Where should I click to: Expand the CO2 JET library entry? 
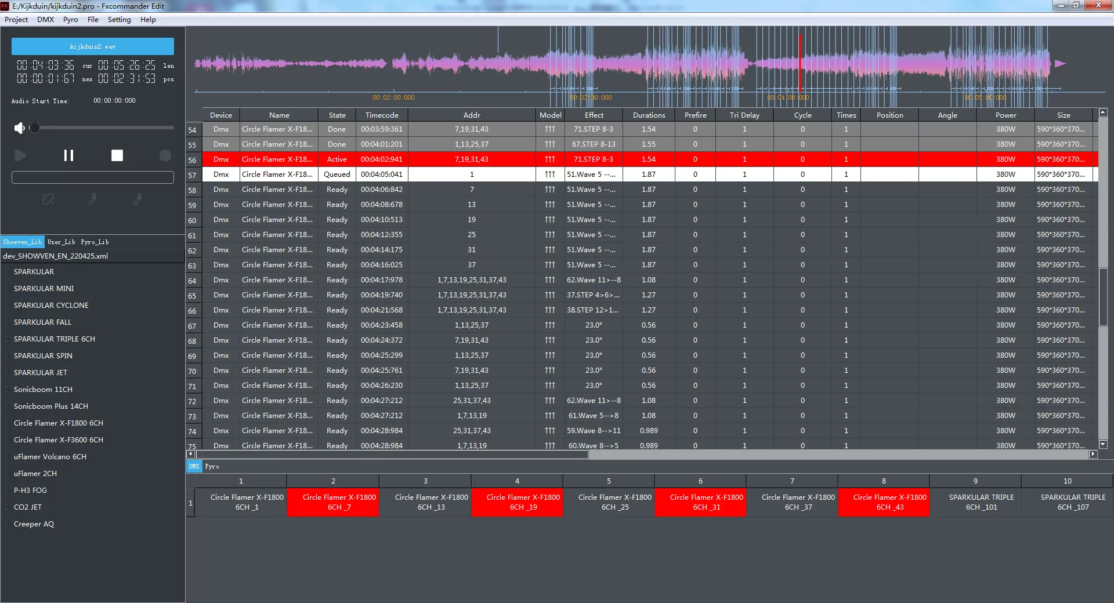tap(28, 507)
